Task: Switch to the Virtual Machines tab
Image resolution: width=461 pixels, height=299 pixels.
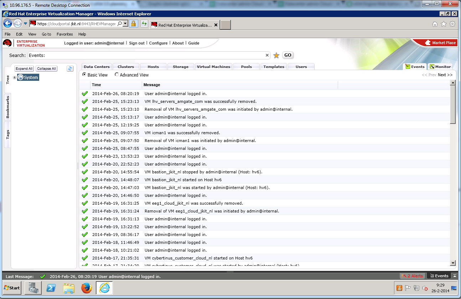Action: pos(214,67)
